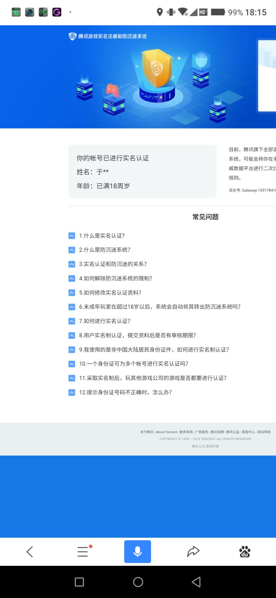Screen dimensions: 276x598
Task: Open the 网站导航 footer link
Action: point(264,432)
